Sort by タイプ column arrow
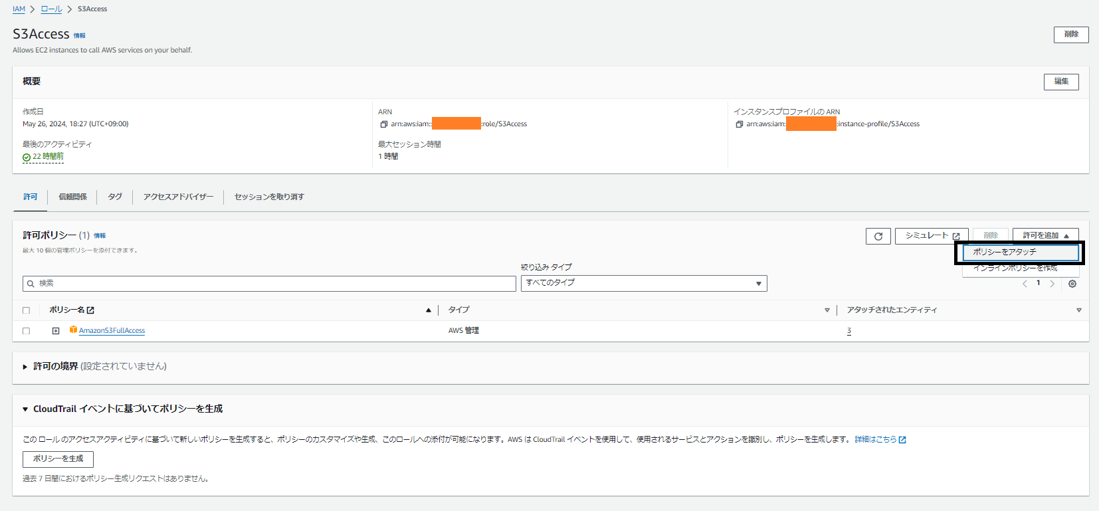Image resolution: width=1099 pixels, height=511 pixels. point(827,310)
